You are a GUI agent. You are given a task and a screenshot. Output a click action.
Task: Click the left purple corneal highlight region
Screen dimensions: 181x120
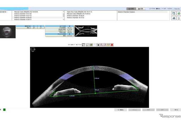66,77
